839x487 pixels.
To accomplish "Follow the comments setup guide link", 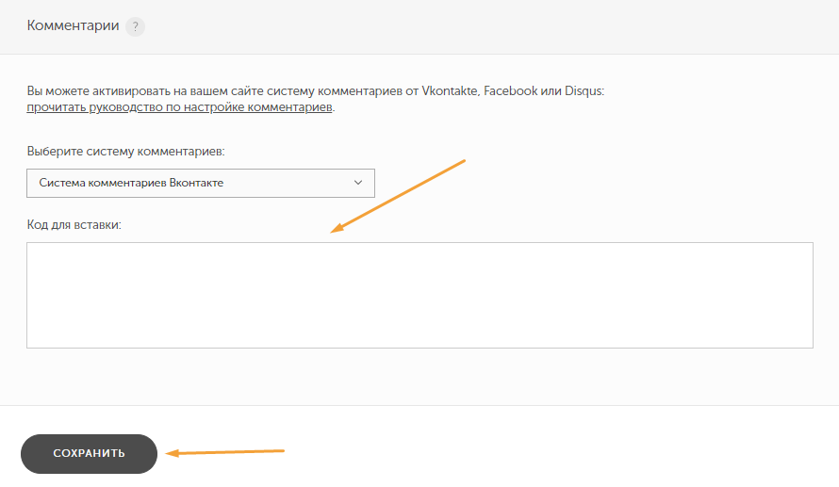I will coord(179,107).
